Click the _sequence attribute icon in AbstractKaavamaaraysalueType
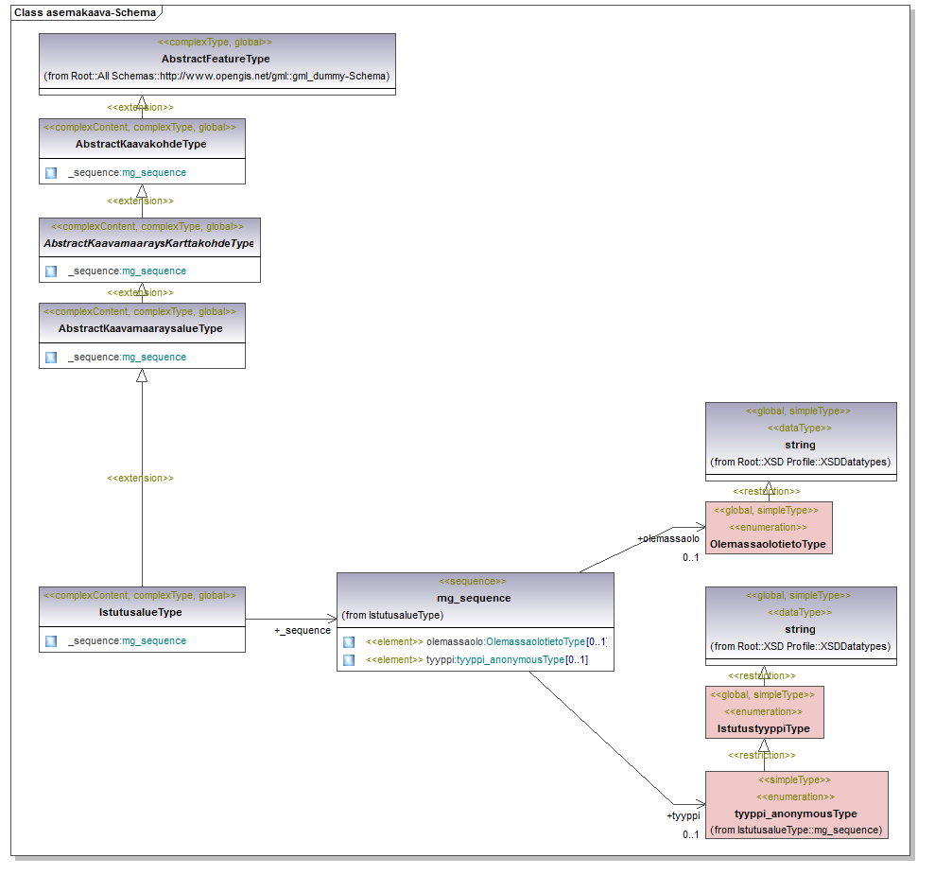This screenshot has height=875, width=935. click(51, 358)
